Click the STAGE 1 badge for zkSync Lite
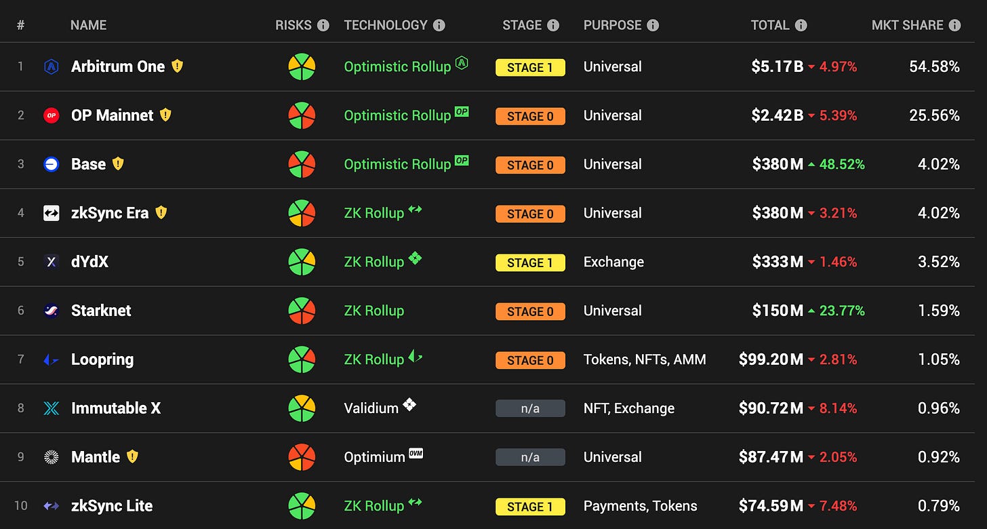This screenshot has height=529, width=987. click(x=530, y=507)
